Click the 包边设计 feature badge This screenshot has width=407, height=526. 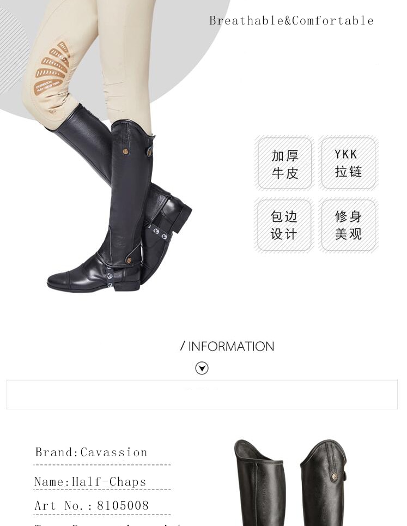(284, 225)
